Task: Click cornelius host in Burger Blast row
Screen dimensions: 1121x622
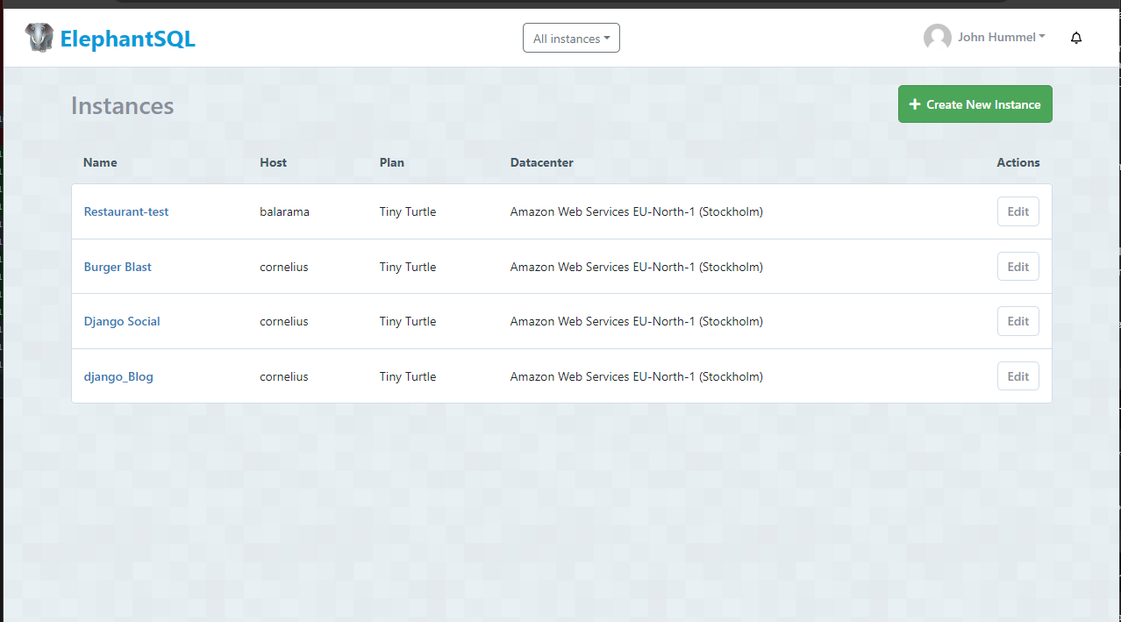Action: [x=284, y=267]
